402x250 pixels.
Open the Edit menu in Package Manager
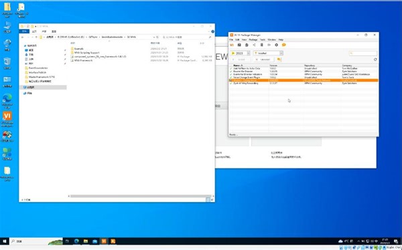pos(237,39)
